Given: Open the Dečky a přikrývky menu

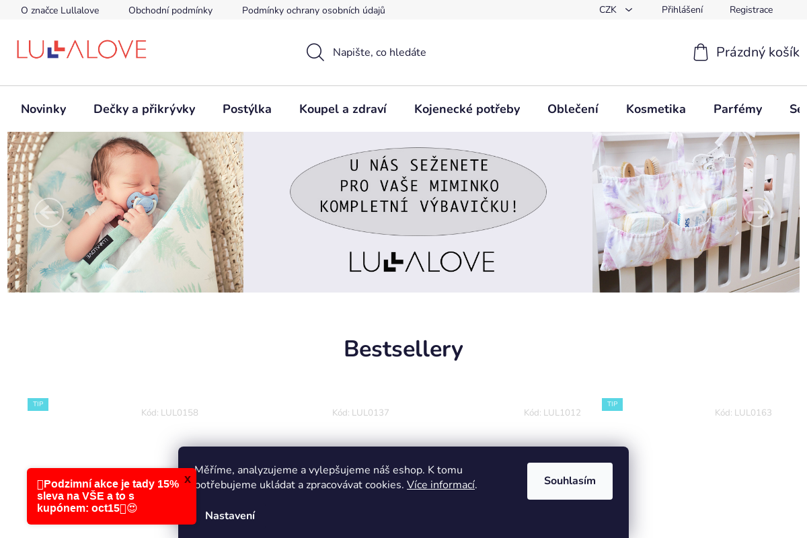Looking at the screenshot, I should (145, 109).
